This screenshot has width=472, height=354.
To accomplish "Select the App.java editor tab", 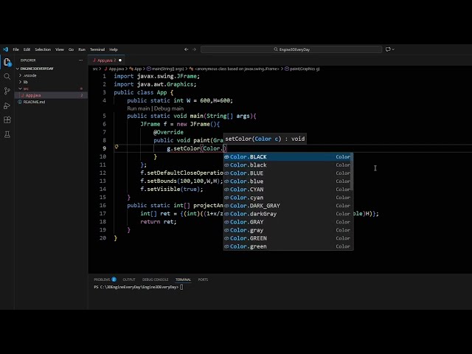I will click(105, 60).
